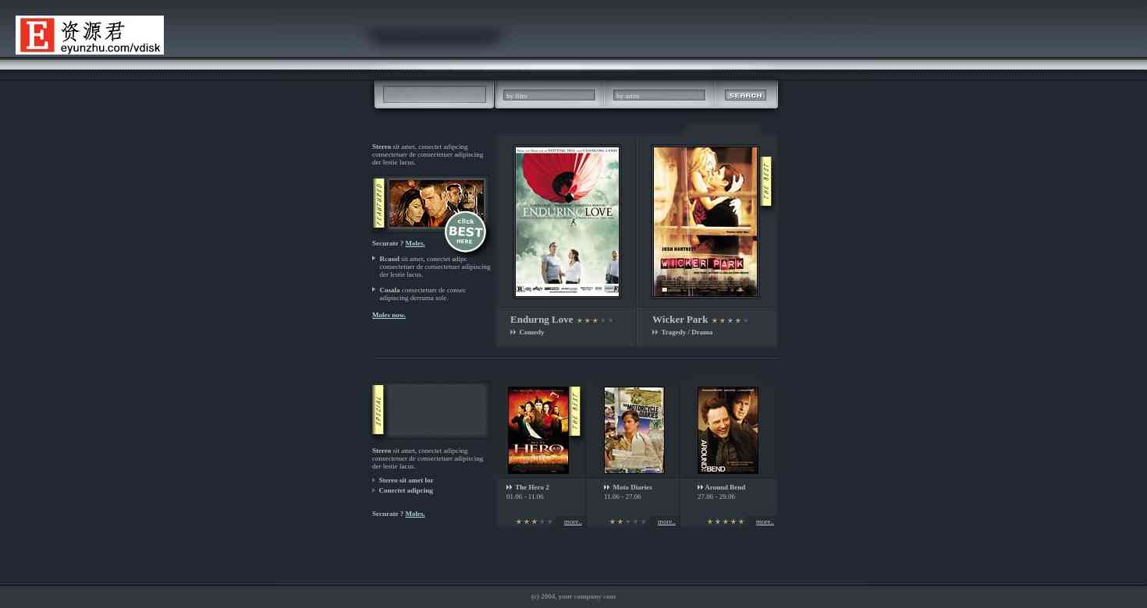
Task: Click the arrow bullet beside 'Conectet adipcing'
Action: click(x=374, y=490)
